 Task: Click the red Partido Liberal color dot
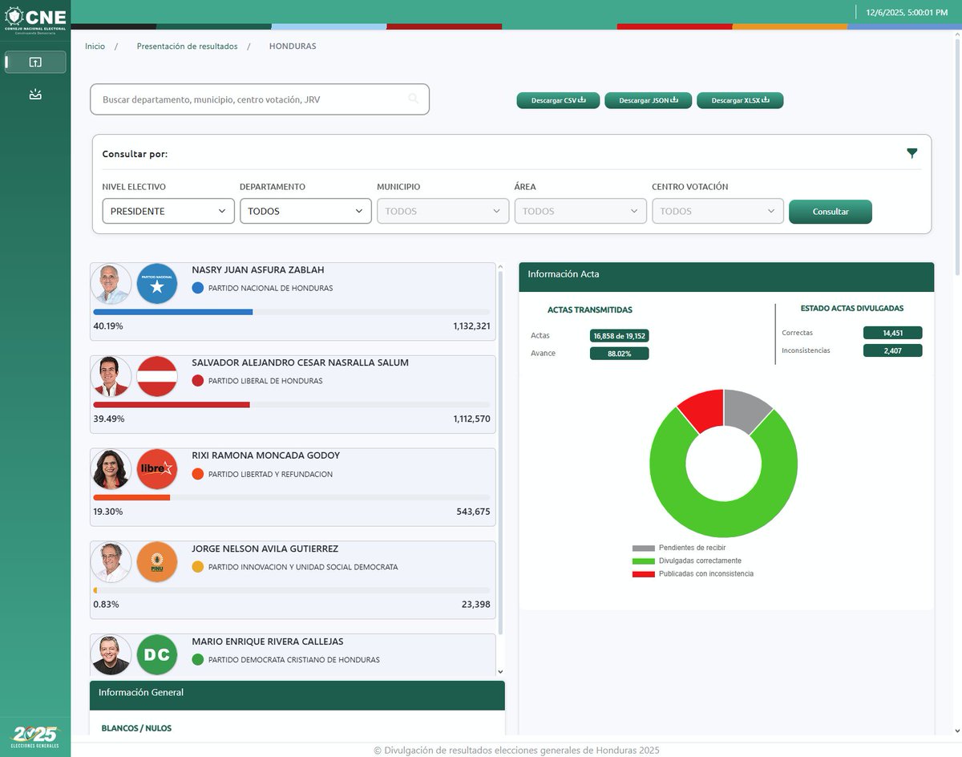tap(198, 381)
